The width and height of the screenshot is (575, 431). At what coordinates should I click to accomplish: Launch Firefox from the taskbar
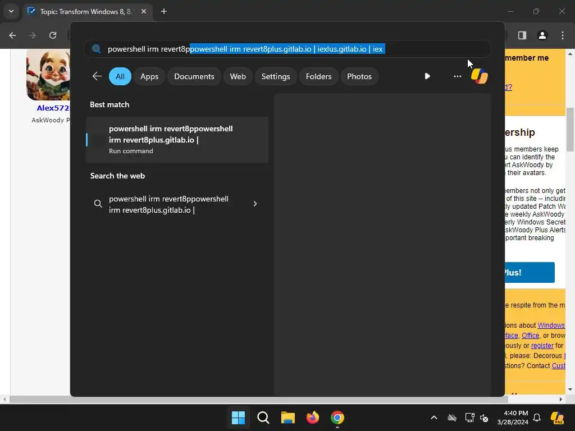[312, 418]
